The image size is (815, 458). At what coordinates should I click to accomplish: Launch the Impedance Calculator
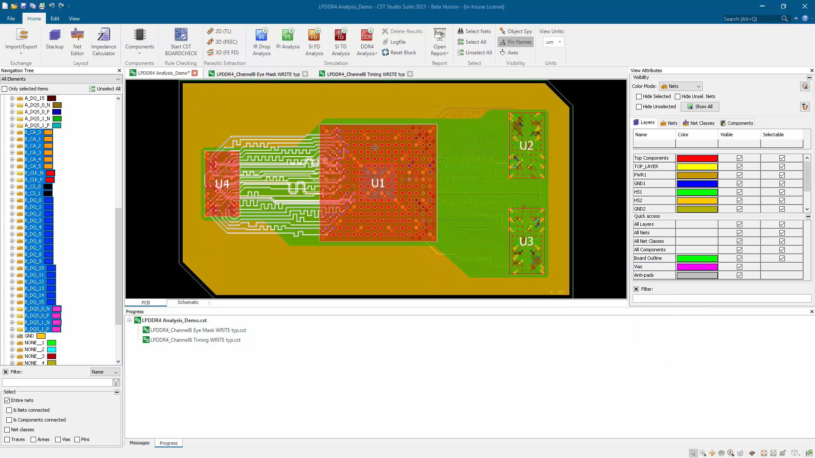click(x=103, y=42)
